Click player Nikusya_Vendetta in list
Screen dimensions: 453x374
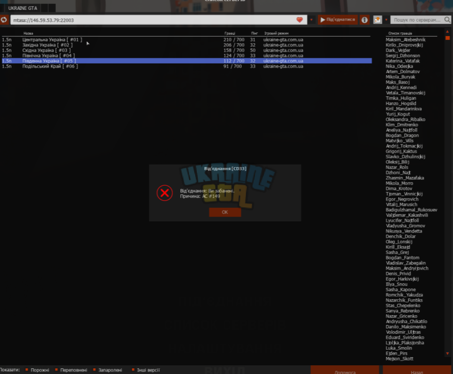coord(403,231)
